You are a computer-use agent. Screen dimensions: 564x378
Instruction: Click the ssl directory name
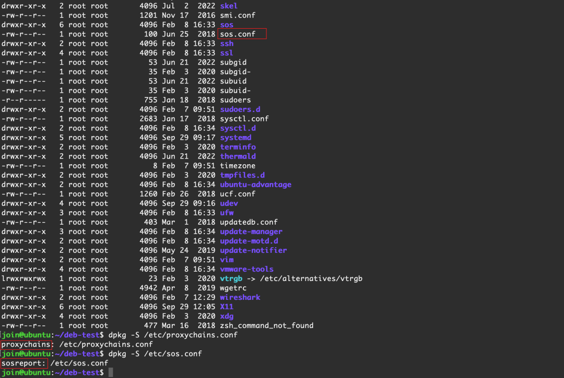[x=227, y=53]
